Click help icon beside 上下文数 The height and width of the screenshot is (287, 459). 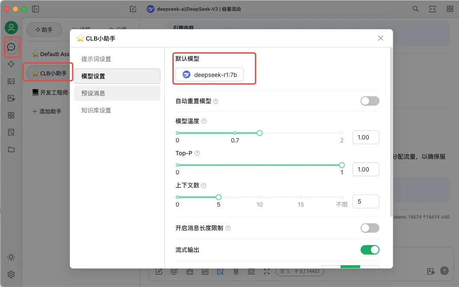click(204, 186)
